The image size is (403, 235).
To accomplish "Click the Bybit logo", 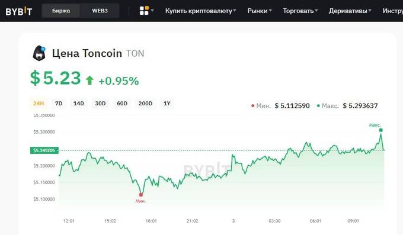I will point(19,11).
